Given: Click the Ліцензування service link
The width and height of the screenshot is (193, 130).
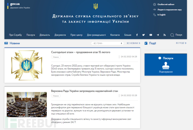Looking at the screenshot, I should (166, 72).
